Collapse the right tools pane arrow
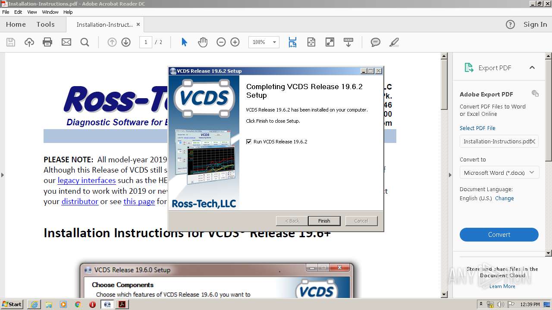The width and height of the screenshot is (552, 310). (x=450, y=175)
